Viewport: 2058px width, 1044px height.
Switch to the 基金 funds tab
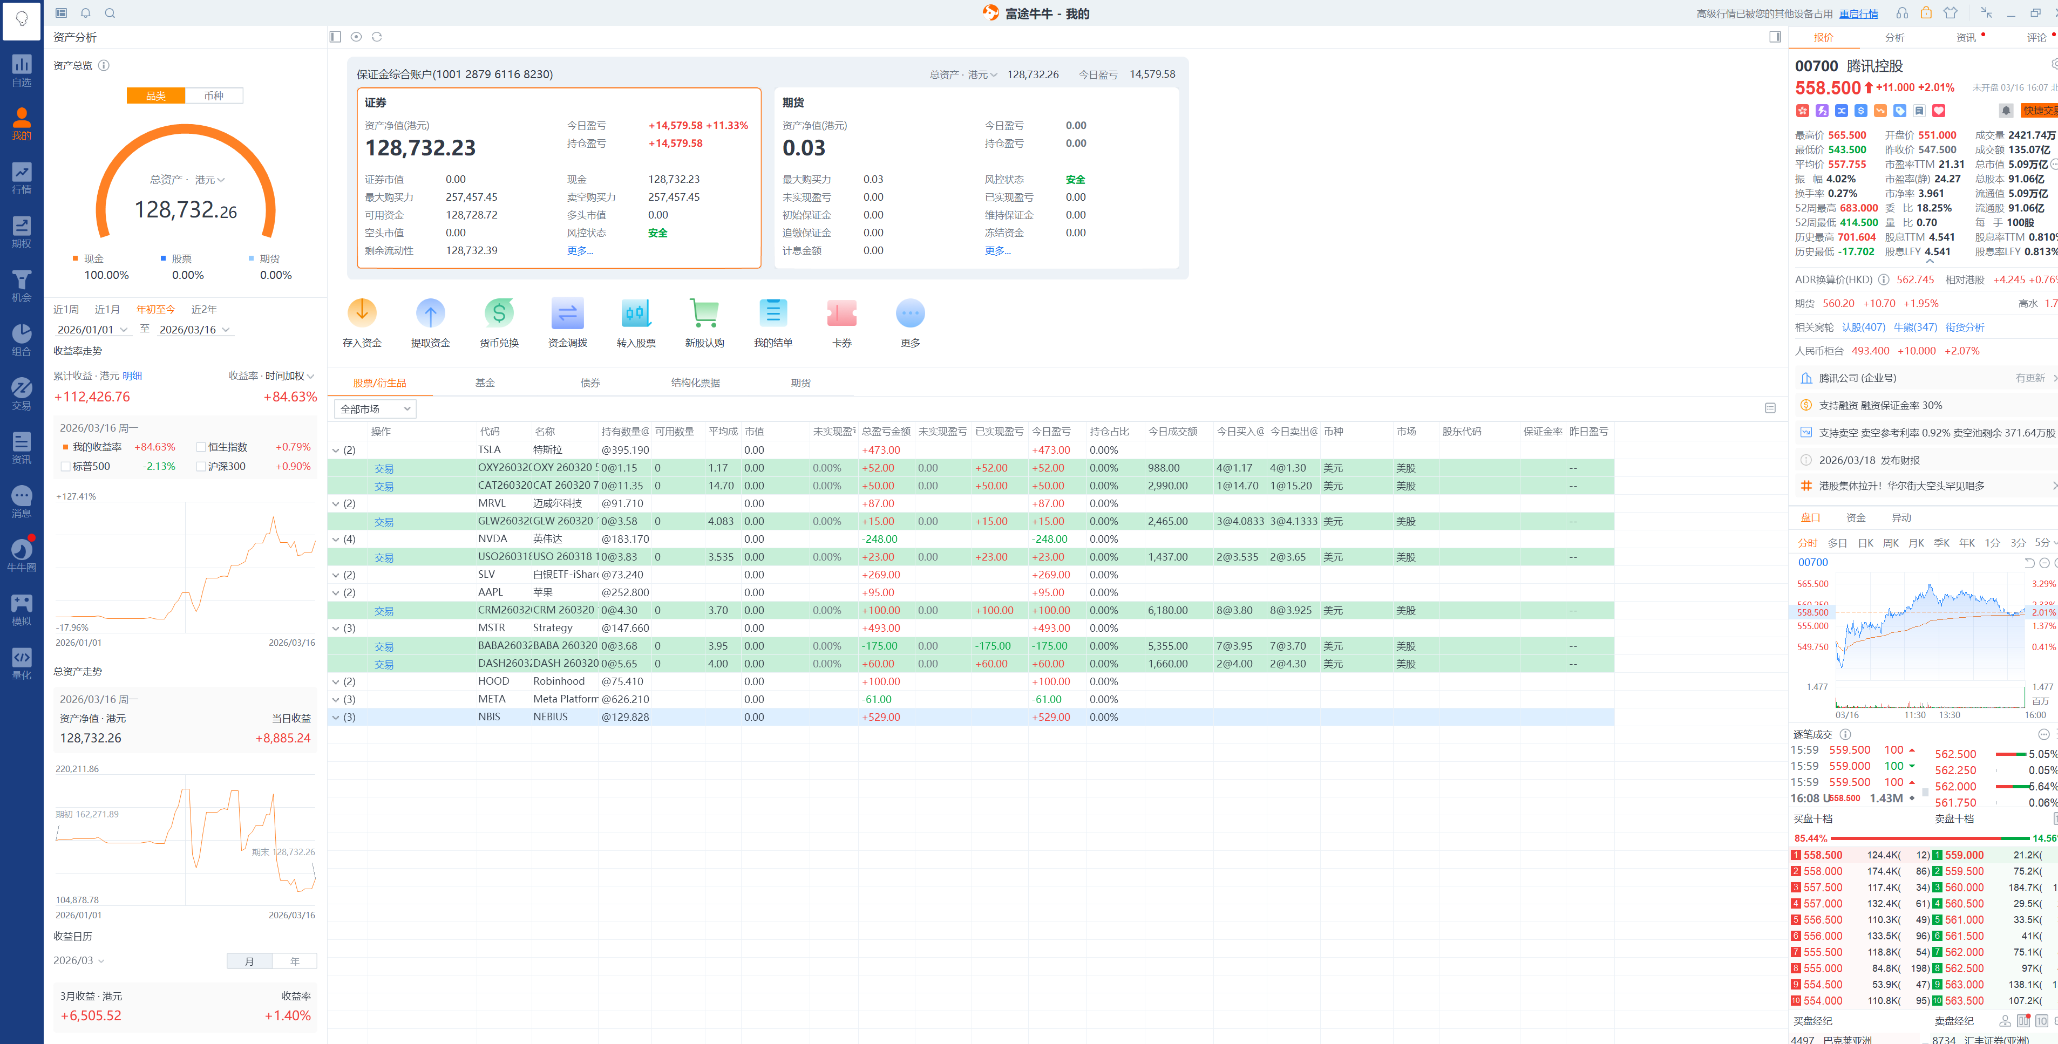485,383
